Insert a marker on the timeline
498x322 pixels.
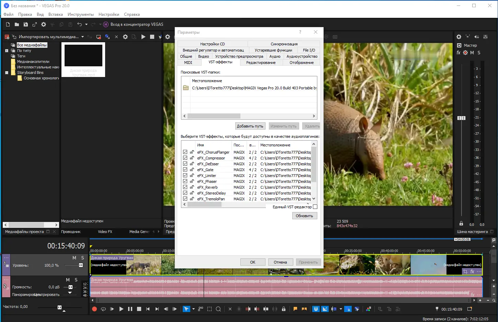point(295,309)
